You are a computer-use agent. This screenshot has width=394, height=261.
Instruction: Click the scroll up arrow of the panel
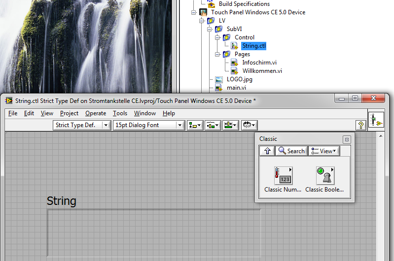381,136
